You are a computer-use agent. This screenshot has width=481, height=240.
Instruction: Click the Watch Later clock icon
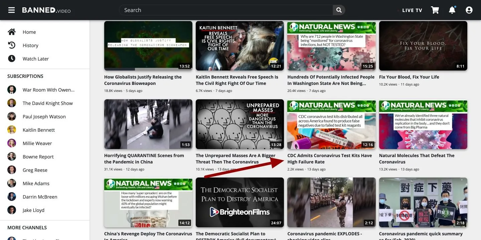click(12, 58)
